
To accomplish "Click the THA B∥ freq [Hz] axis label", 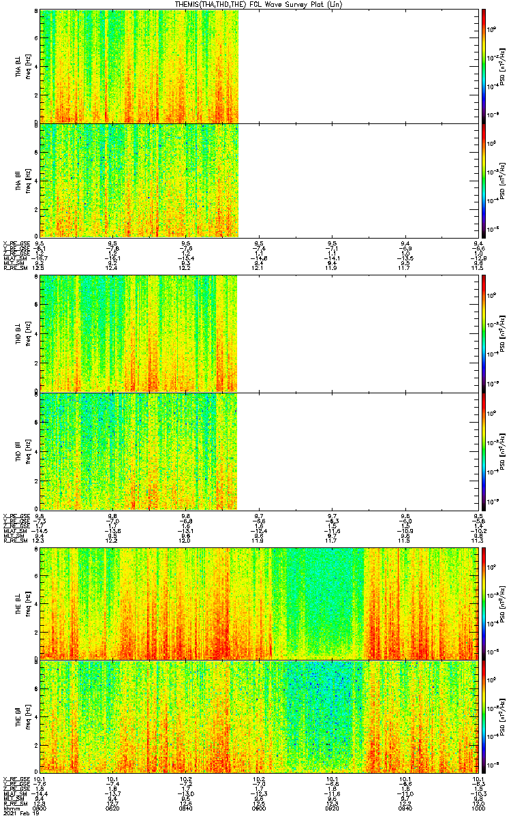I will tap(27, 181).
